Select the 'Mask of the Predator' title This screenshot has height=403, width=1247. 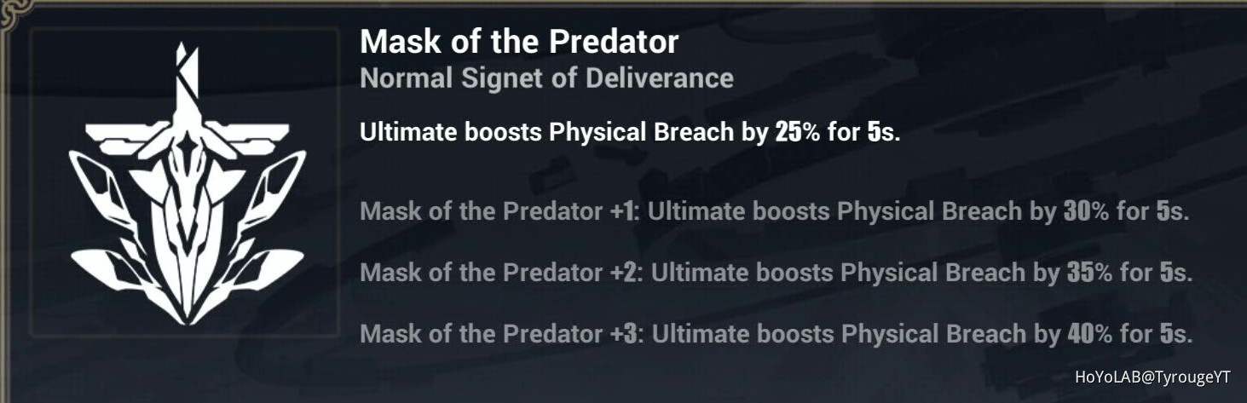coord(519,41)
